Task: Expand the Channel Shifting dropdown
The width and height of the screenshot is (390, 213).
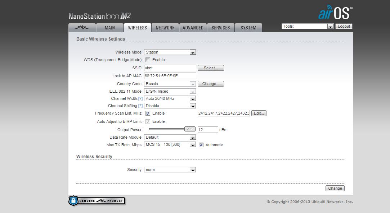Action: point(170,106)
